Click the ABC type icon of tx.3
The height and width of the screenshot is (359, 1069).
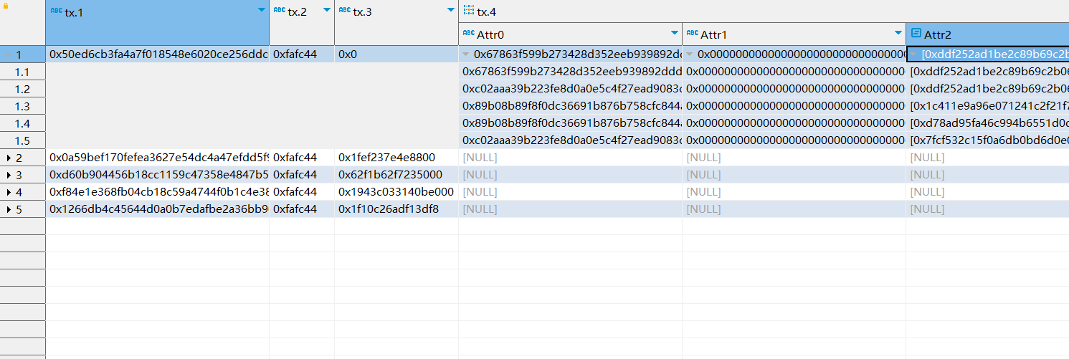[344, 11]
